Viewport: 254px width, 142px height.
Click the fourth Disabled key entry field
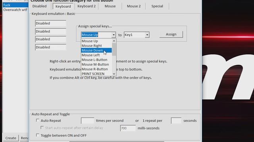click(50, 47)
